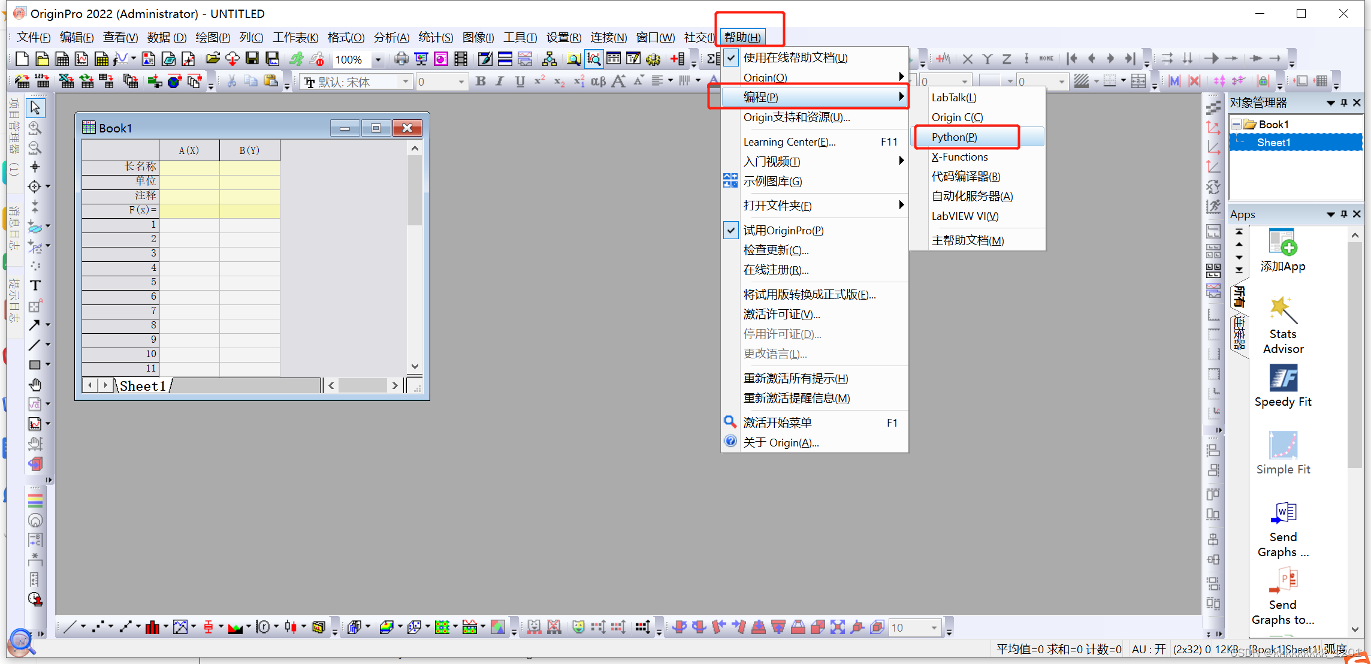
Task: Pin the Apps panel
Action: pos(1344,214)
